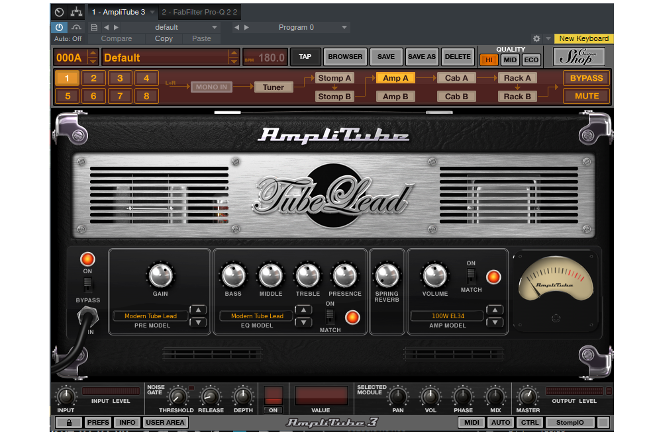Click the DELETE preset button
Image resolution: width=653 pixels, height=432 pixels.
[x=458, y=57]
